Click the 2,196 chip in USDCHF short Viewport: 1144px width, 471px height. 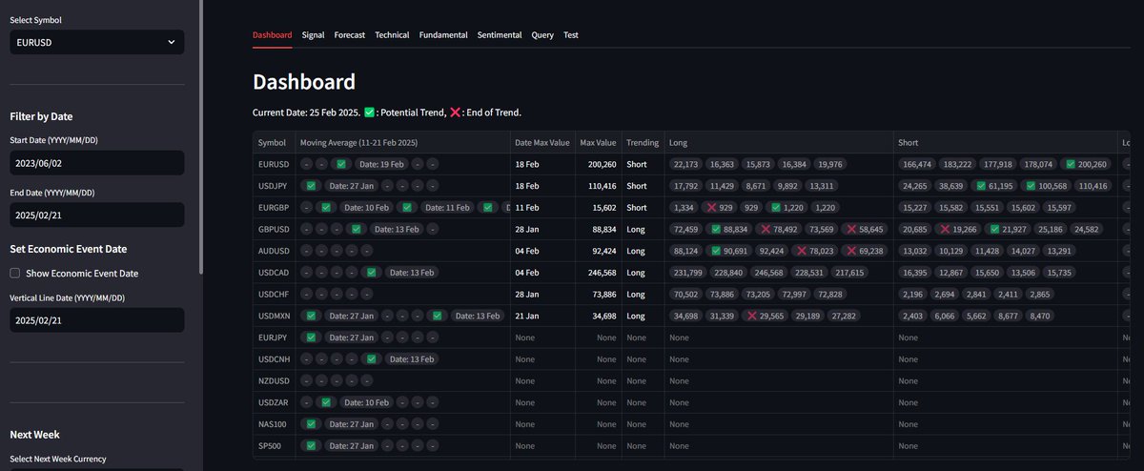[x=912, y=294]
